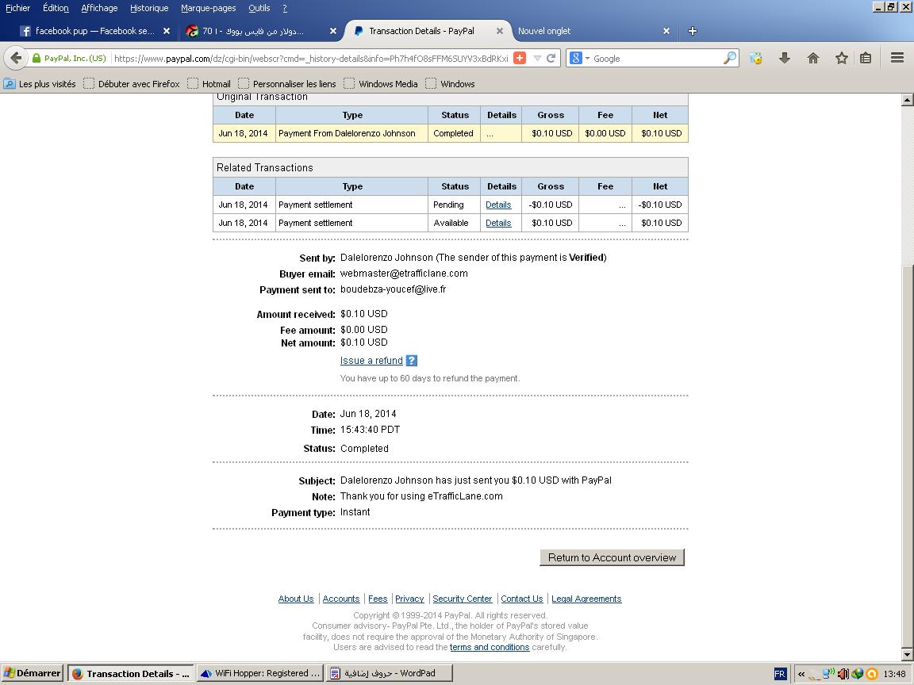Click the Hotmail bookmark
Screen dimensions: 914x685
point(209,84)
